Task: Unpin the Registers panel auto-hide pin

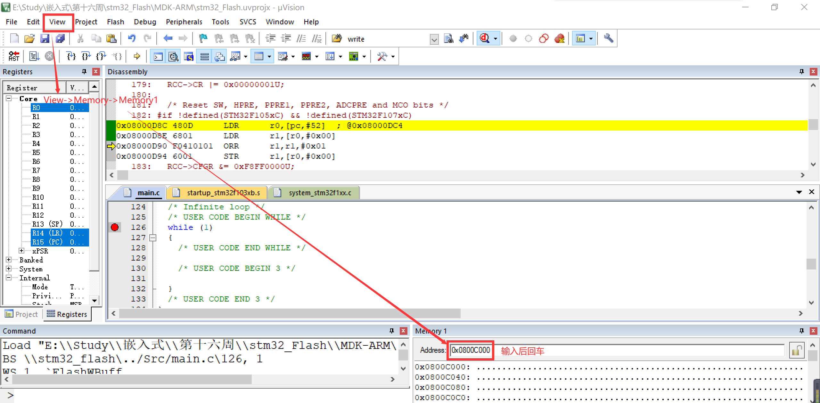Action: (84, 72)
